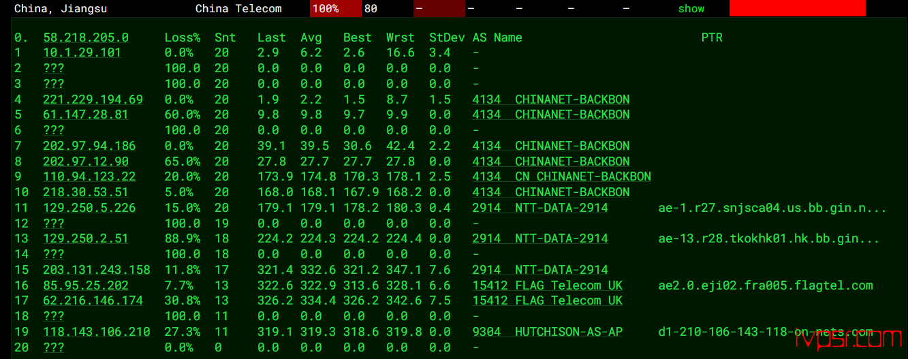Click the ??? entry on hop 20
Image resolution: width=908 pixels, height=359 pixels.
[x=53, y=347]
